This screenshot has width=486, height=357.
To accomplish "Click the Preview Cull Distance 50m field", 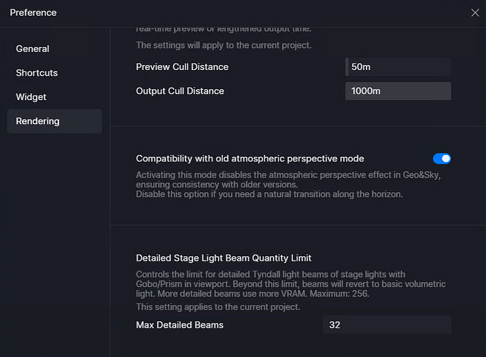I will [398, 67].
